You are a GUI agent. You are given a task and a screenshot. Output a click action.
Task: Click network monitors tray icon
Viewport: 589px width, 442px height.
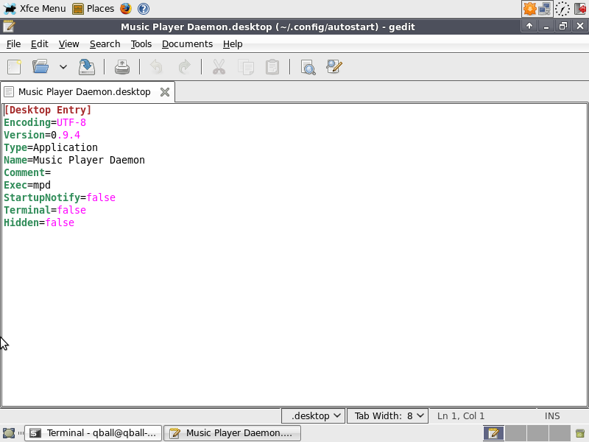coord(544,8)
